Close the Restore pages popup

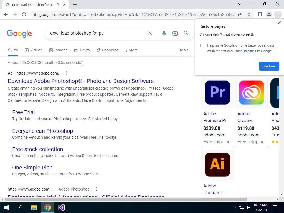[x=279, y=23]
